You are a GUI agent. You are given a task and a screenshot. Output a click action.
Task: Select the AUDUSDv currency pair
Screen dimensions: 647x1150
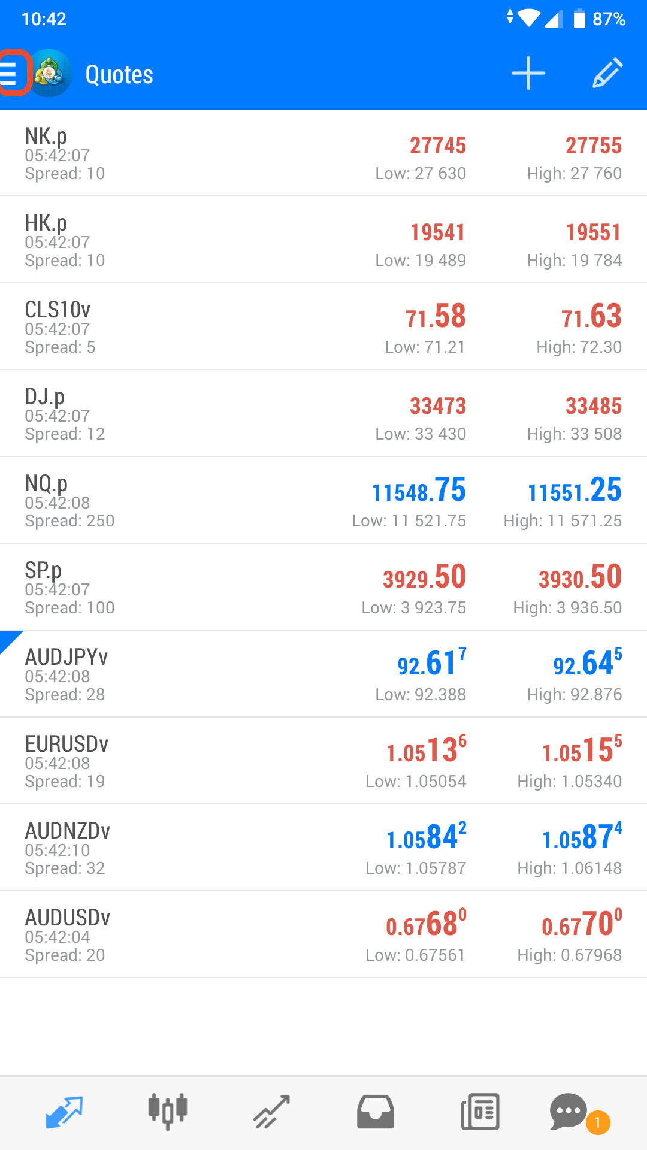click(323, 934)
